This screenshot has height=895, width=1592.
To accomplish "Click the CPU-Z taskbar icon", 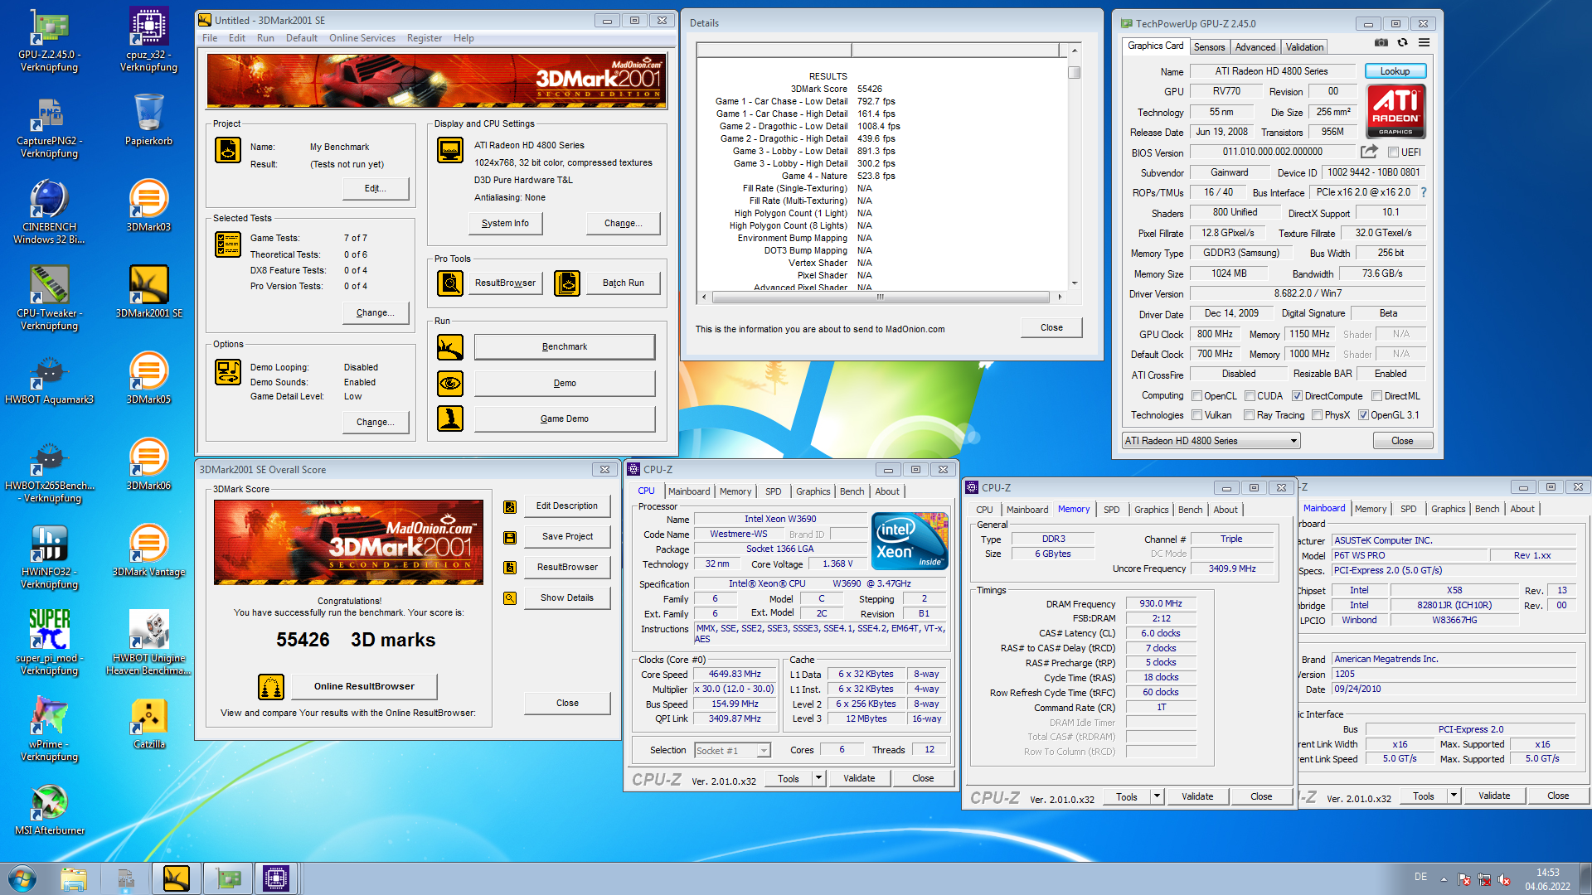I will (x=276, y=878).
